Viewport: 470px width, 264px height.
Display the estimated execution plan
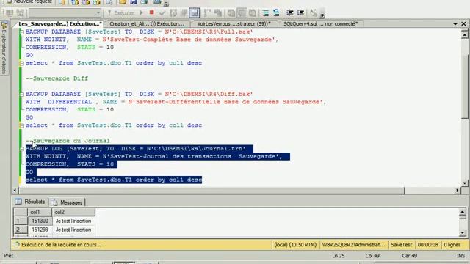173,13
